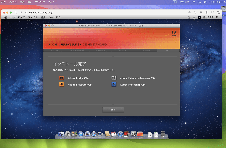Click the guest Time Machine menu icon
The image size is (226, 148).
click(x=189, y=17)
